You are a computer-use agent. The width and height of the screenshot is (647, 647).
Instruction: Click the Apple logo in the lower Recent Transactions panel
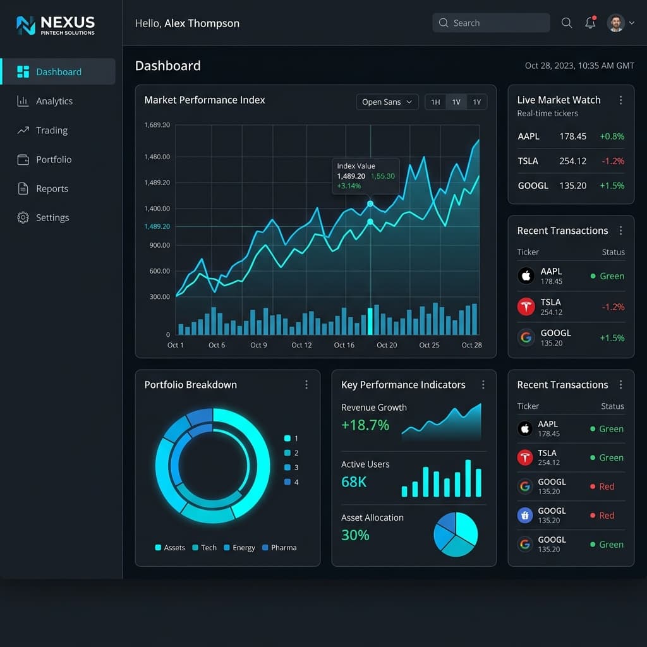525,429
